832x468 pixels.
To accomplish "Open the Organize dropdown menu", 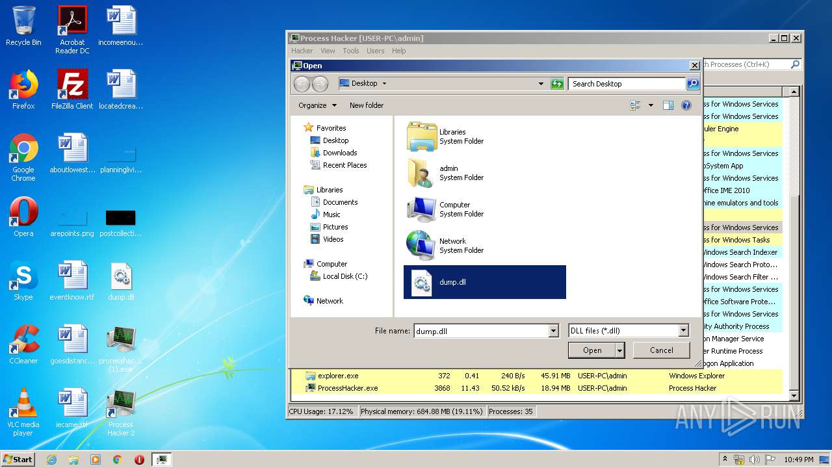I will pos(317,105).
